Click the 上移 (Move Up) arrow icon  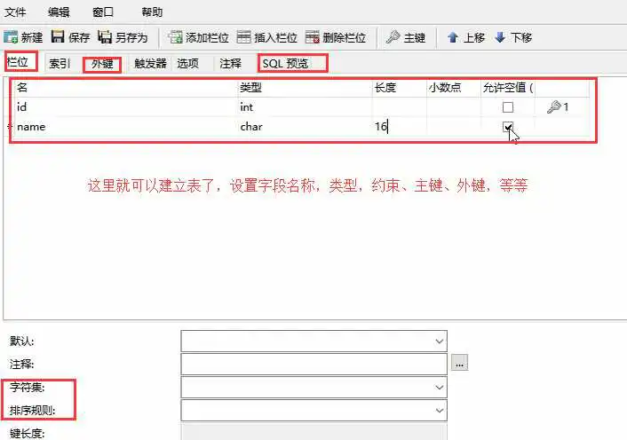453,37
